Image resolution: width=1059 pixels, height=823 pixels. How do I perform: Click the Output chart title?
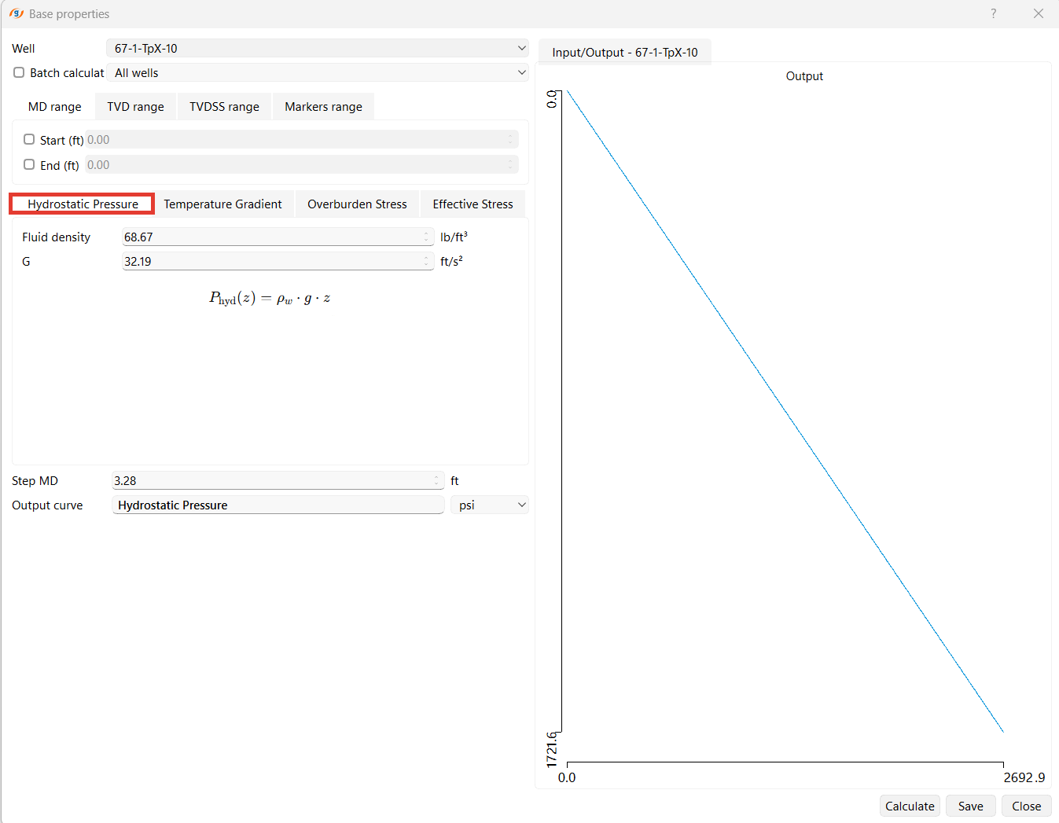804,76
